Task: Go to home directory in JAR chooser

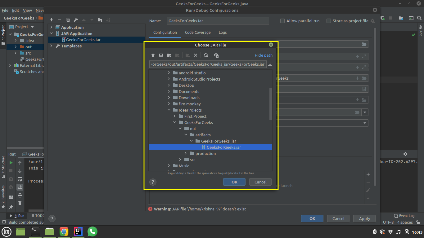Action: tap(153, 55)
